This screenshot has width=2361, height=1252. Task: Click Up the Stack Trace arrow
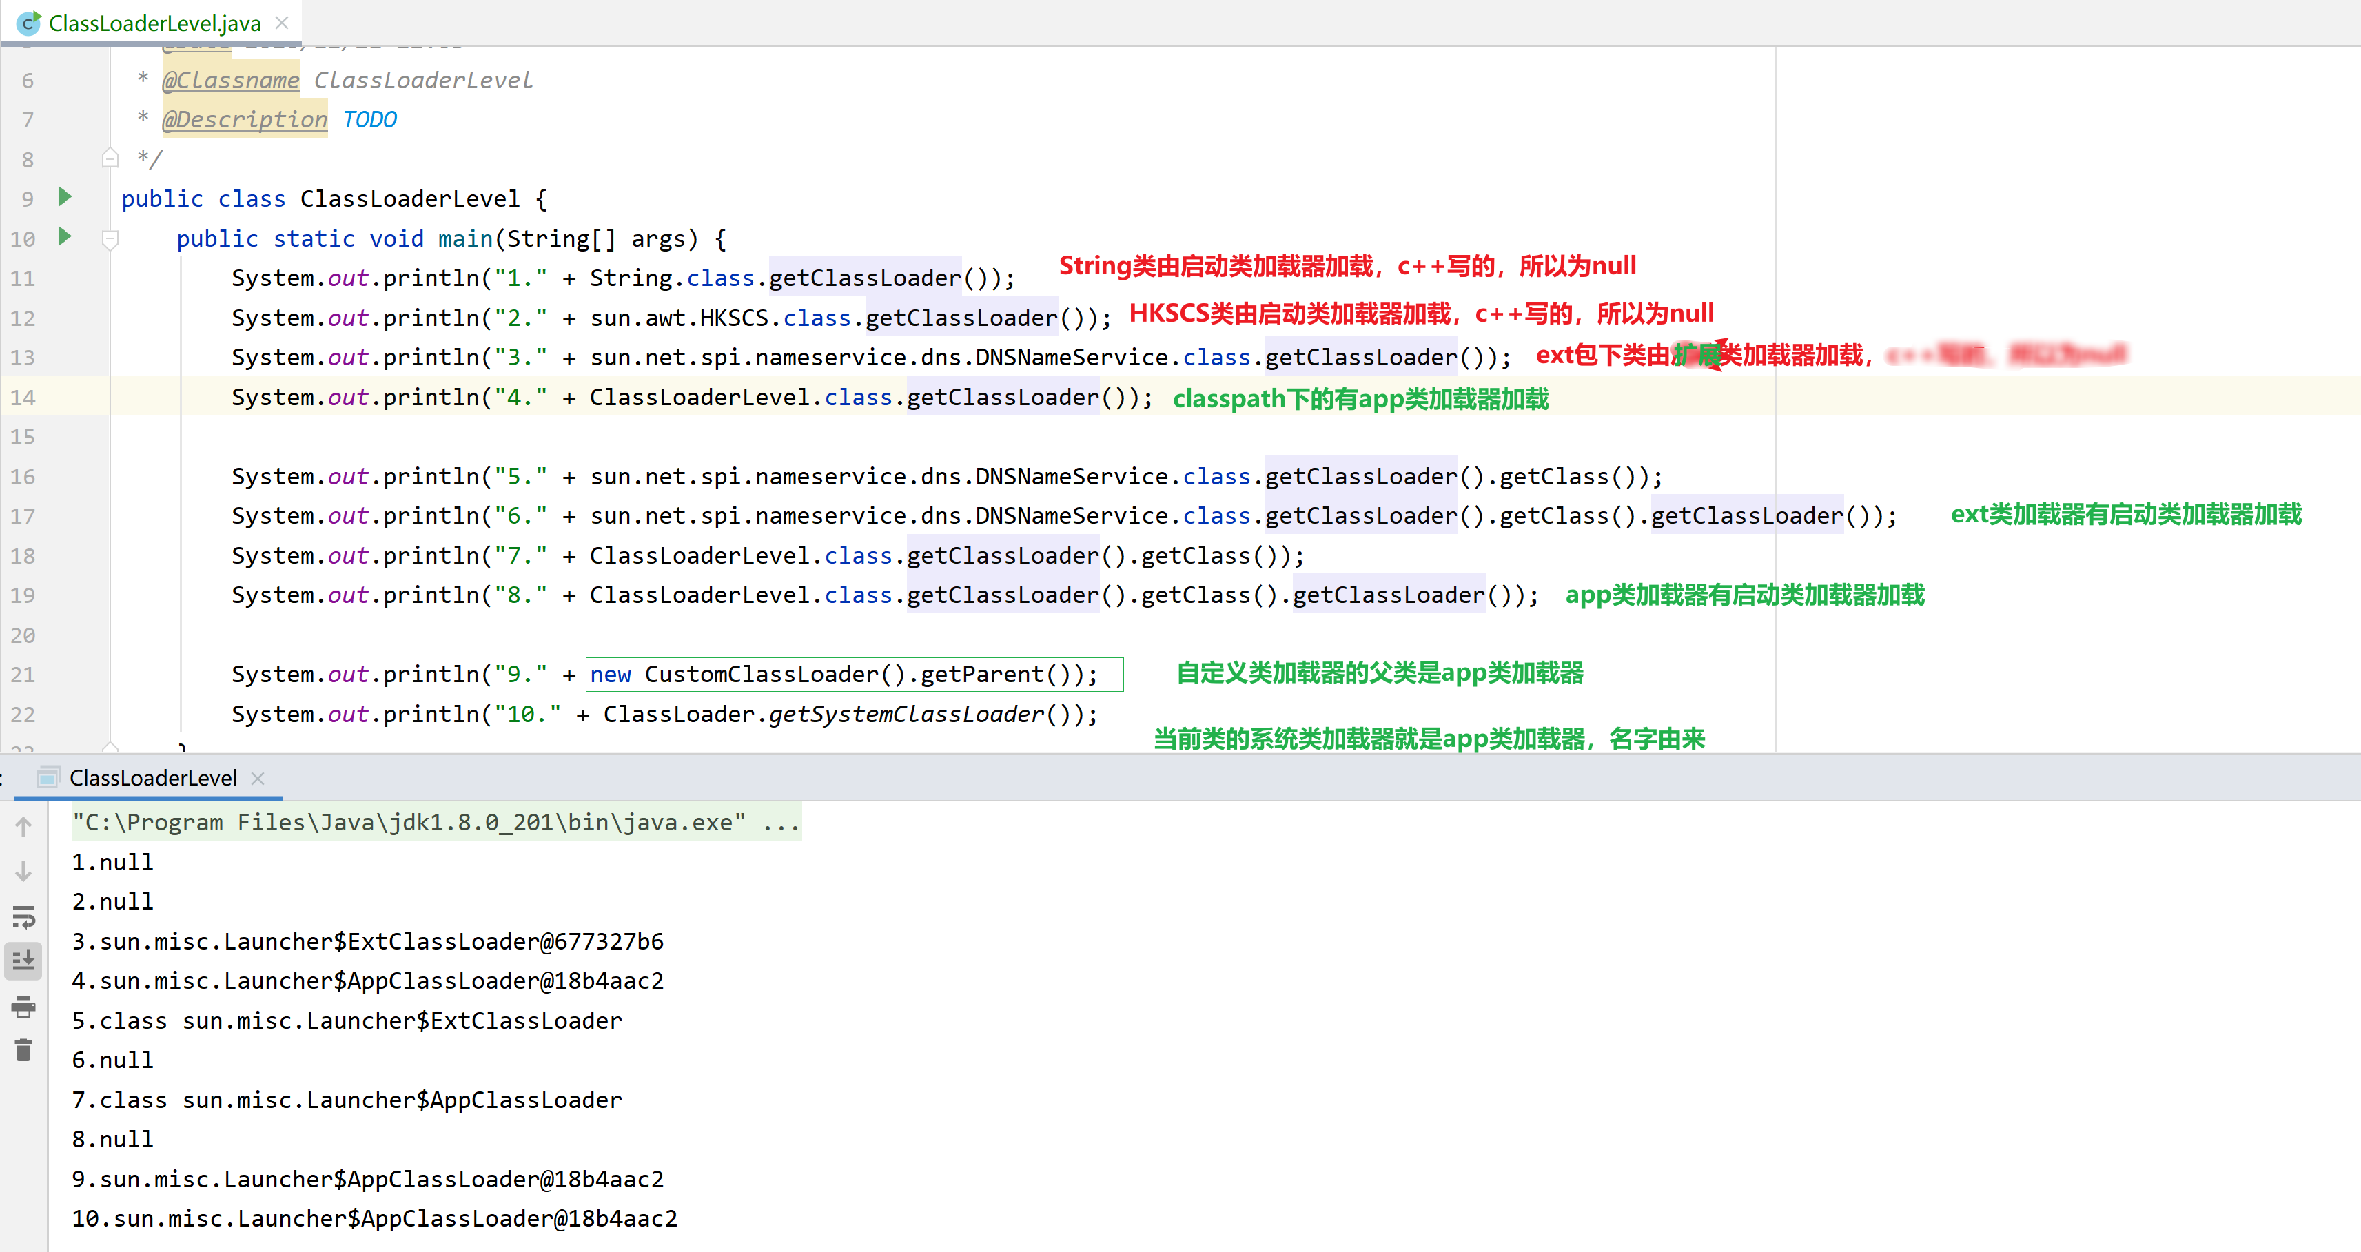point(24,828)
